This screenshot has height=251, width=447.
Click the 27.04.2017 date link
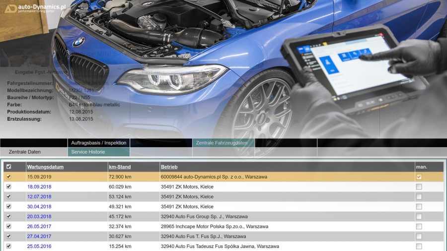(x=39, y=236)
